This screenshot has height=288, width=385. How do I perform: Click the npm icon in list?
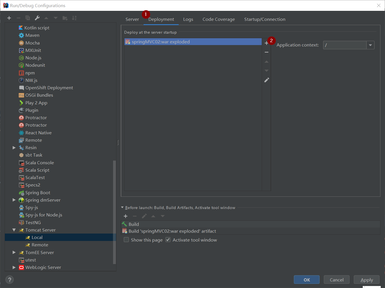21,73
